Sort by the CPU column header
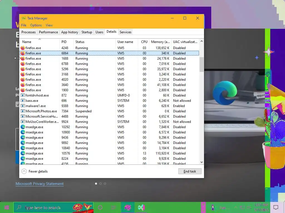This screenshot has width=285, height=213. (144, 42)
